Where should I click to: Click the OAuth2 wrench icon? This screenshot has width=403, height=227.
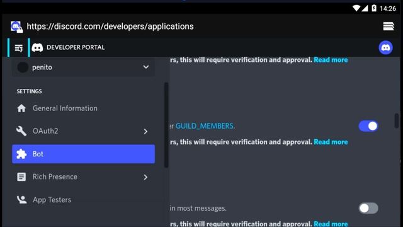click(x=21, y=131)
